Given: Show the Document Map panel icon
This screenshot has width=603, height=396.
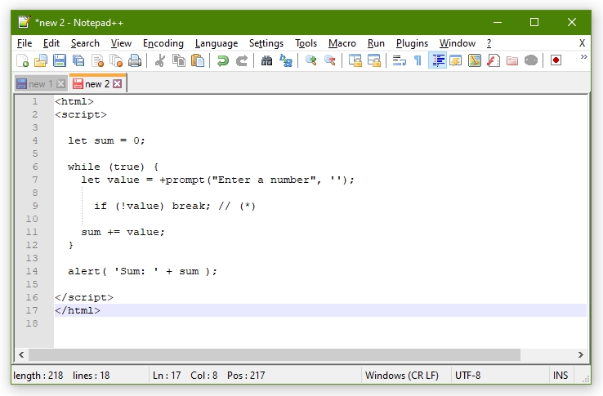Looking at the screenshot, I should [x=475, y=60].
